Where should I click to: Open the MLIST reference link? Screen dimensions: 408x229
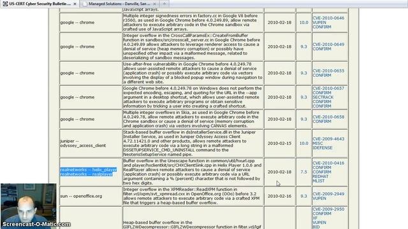click(x=319, y=181)
